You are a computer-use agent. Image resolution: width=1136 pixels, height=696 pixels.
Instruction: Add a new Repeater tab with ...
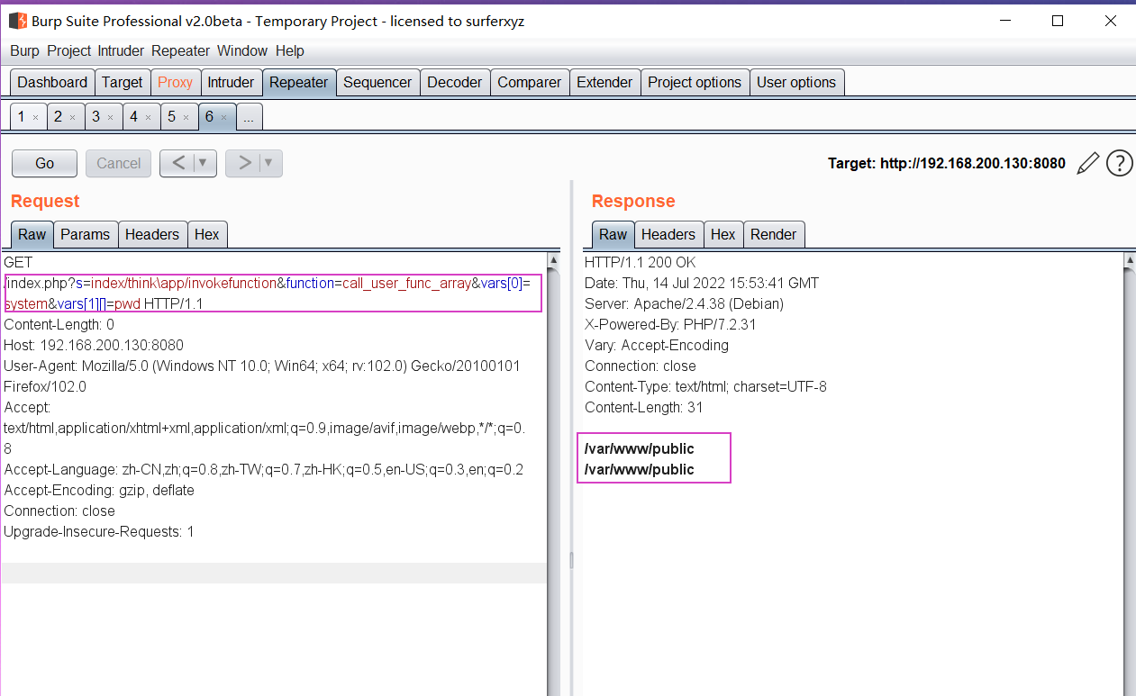pyautogui.click(x=249, y=116)
